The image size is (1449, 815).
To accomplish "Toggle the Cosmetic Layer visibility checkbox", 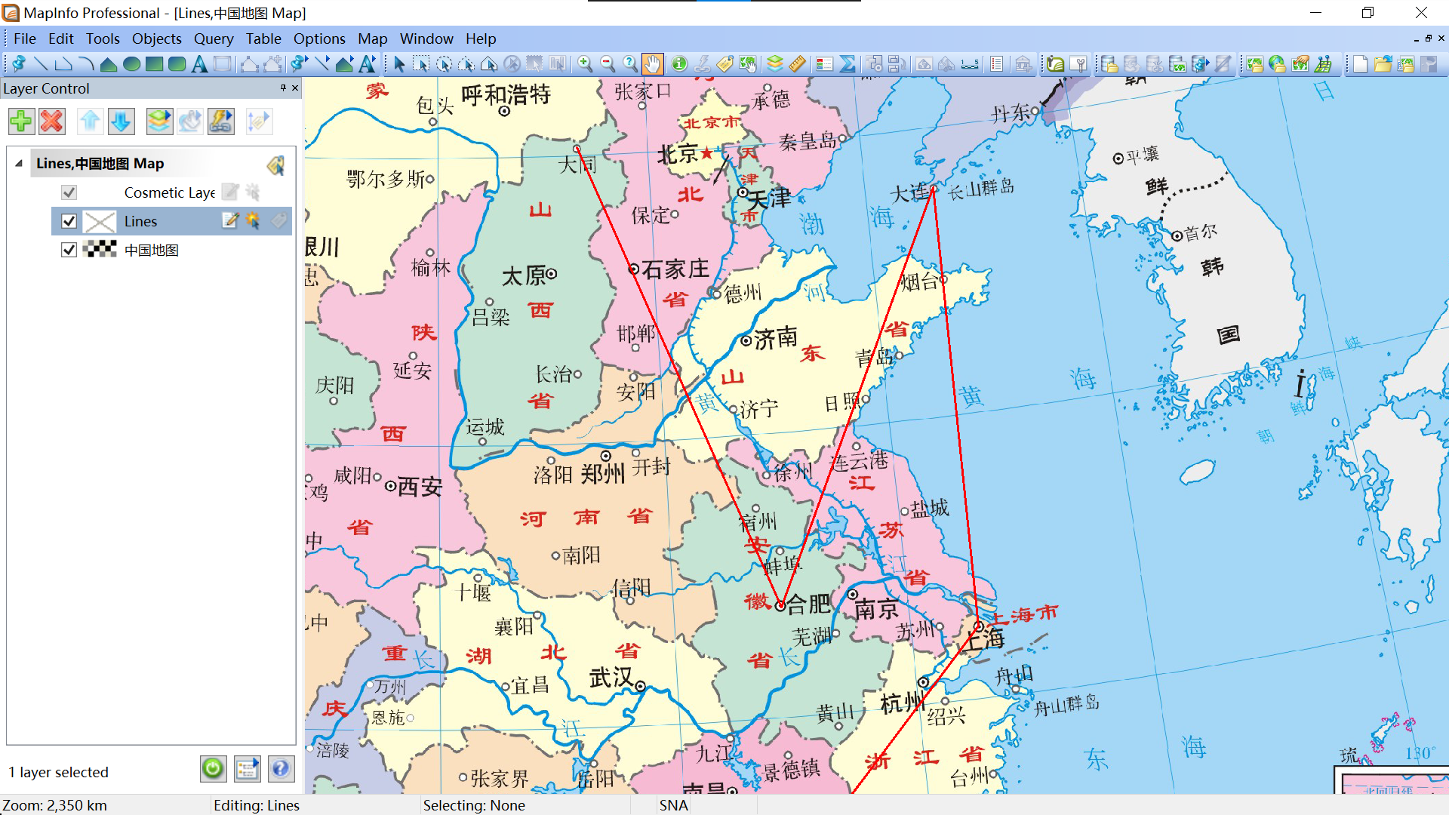I will 69,192.
